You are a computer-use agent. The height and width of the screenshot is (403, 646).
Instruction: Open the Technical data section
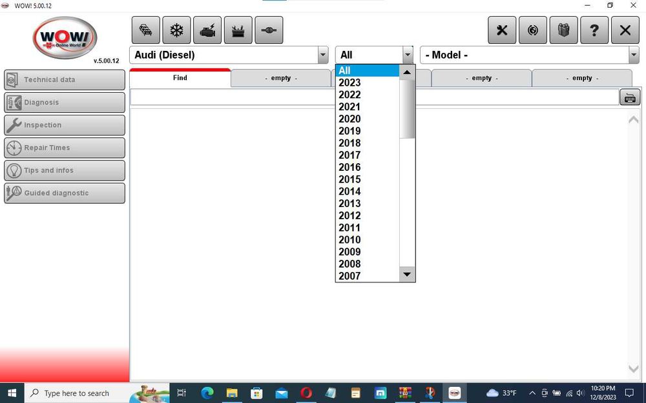point(65,80)
